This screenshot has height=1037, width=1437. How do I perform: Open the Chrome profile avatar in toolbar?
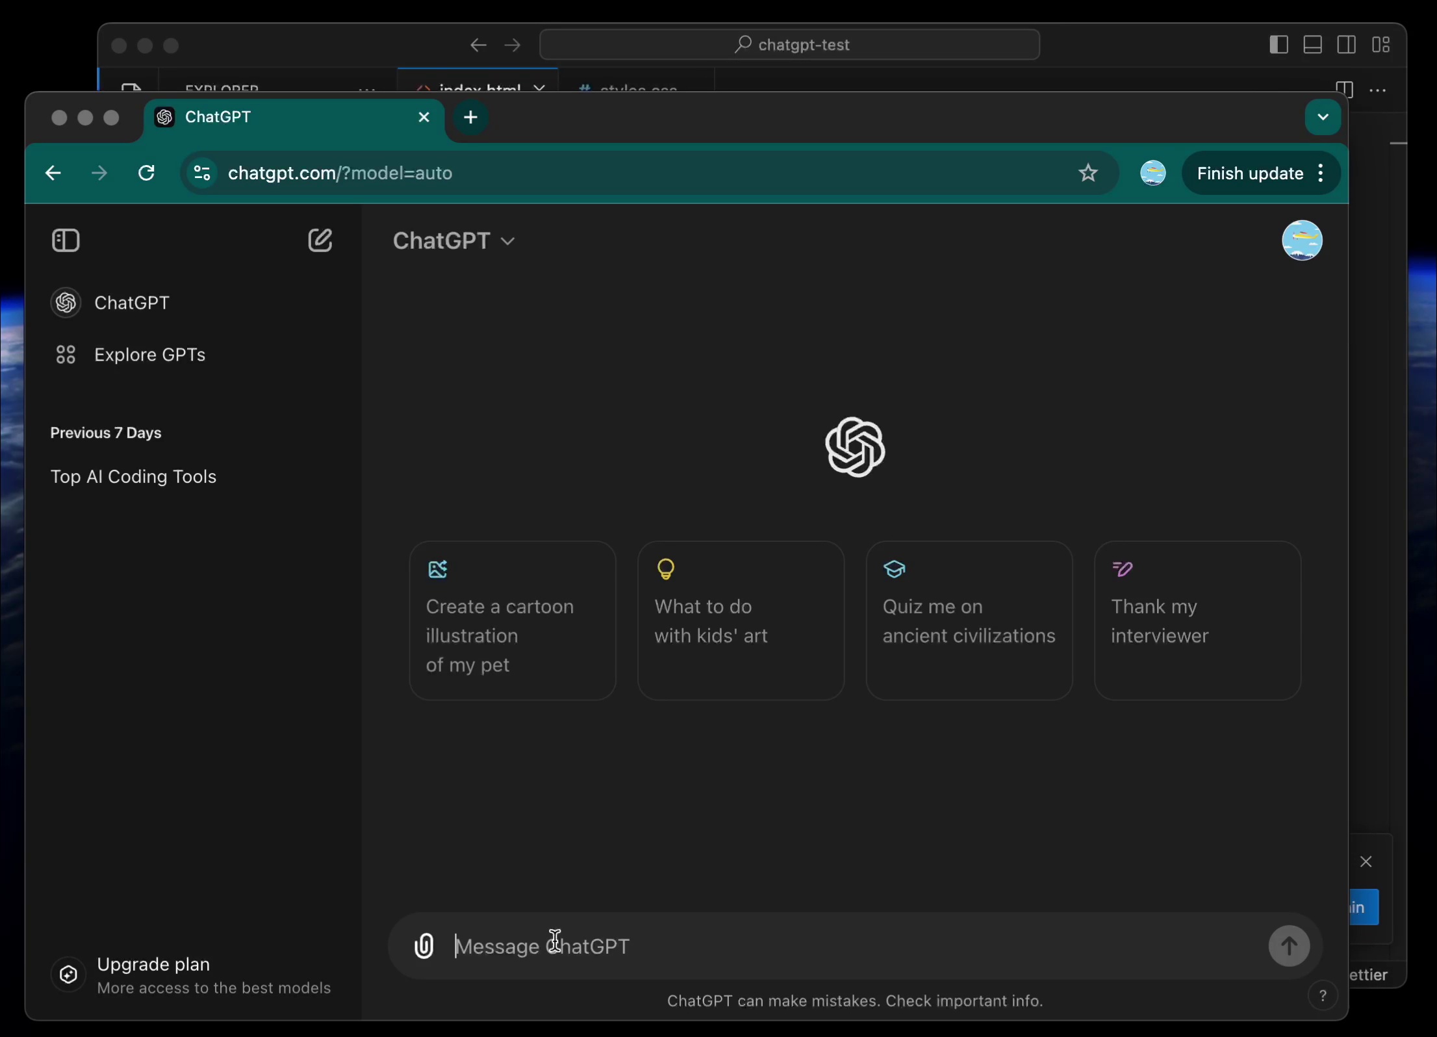1153,173
